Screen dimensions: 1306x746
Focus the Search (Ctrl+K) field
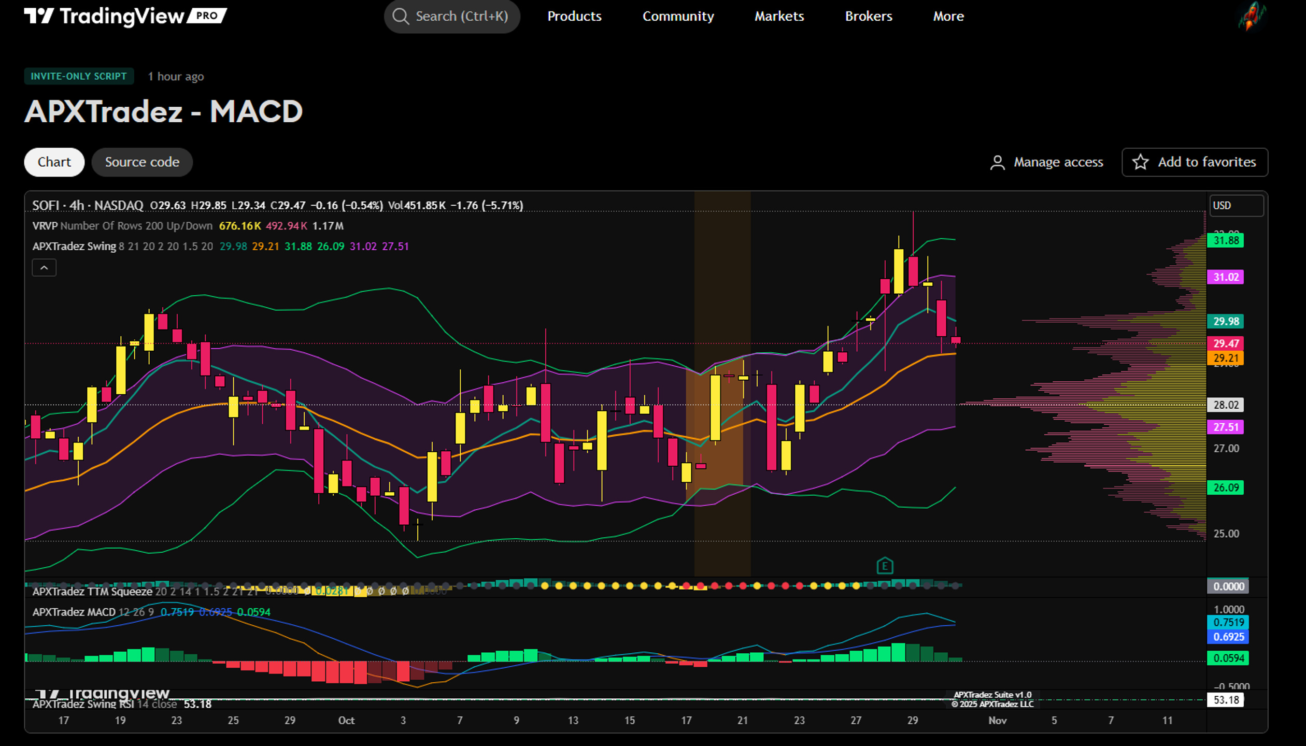pos(452,17)
